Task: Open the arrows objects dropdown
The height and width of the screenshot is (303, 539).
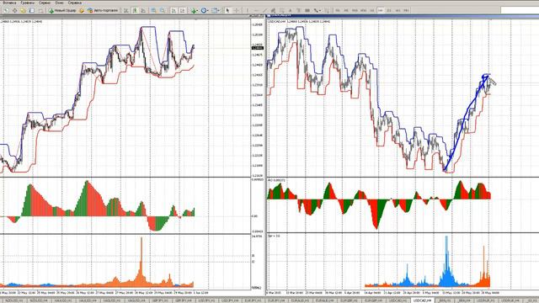Action: (318, 11)
